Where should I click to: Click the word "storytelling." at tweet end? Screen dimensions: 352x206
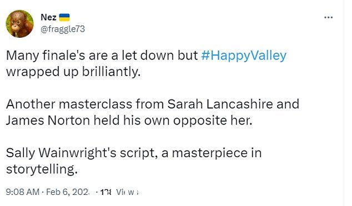[x=42, y=169]
